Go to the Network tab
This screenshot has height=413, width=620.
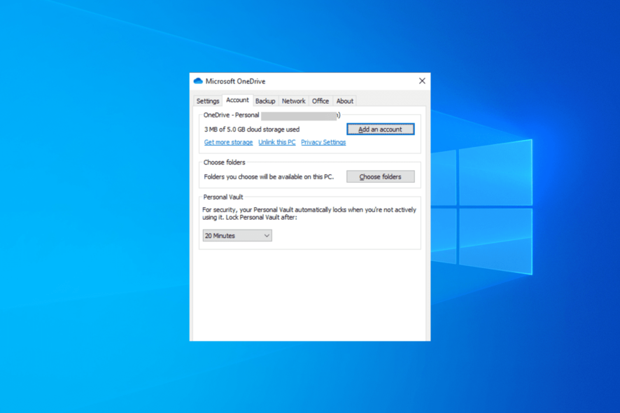pos(293,101)
